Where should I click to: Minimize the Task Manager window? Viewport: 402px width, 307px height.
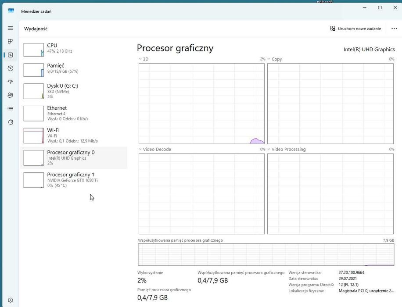[365, 8]
